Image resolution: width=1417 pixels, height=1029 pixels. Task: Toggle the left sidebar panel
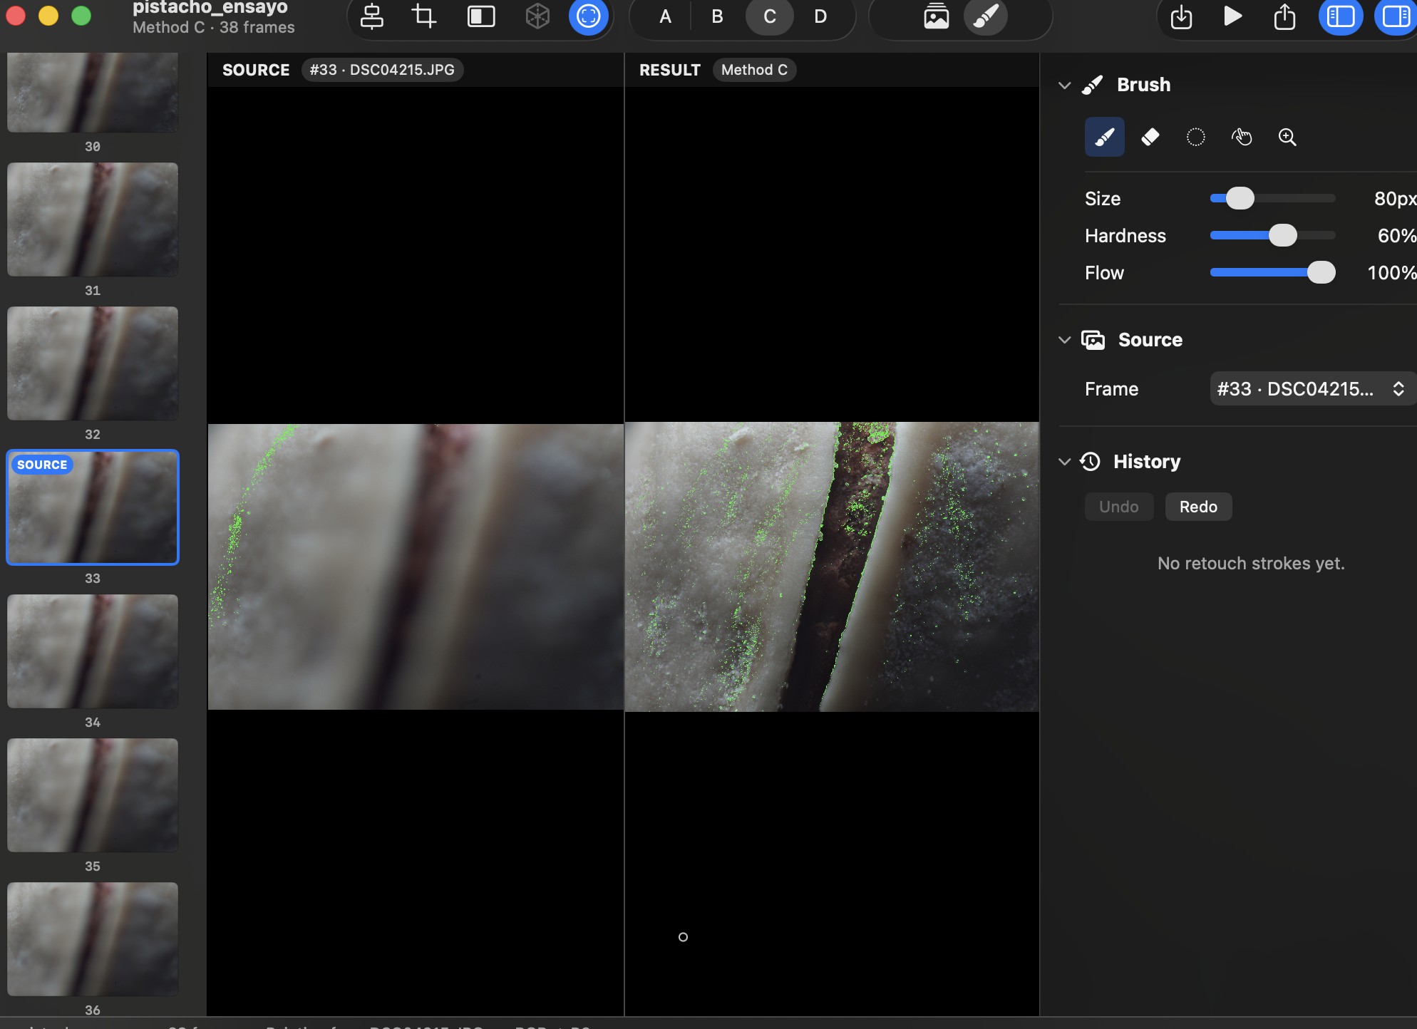tap(1340, 16)
